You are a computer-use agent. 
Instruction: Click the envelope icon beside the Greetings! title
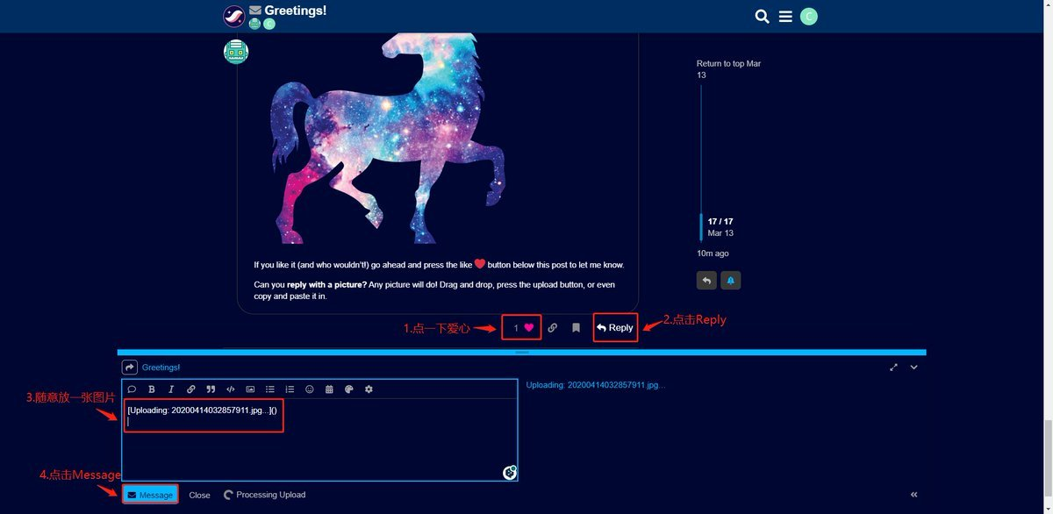[x=254, y=11]
